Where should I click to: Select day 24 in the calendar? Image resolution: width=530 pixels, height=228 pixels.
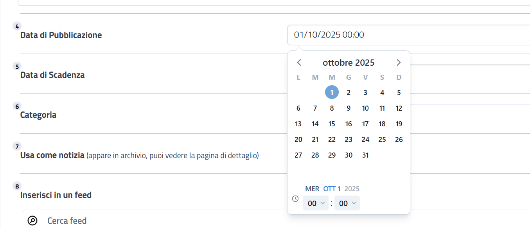[x=365, y=140]
